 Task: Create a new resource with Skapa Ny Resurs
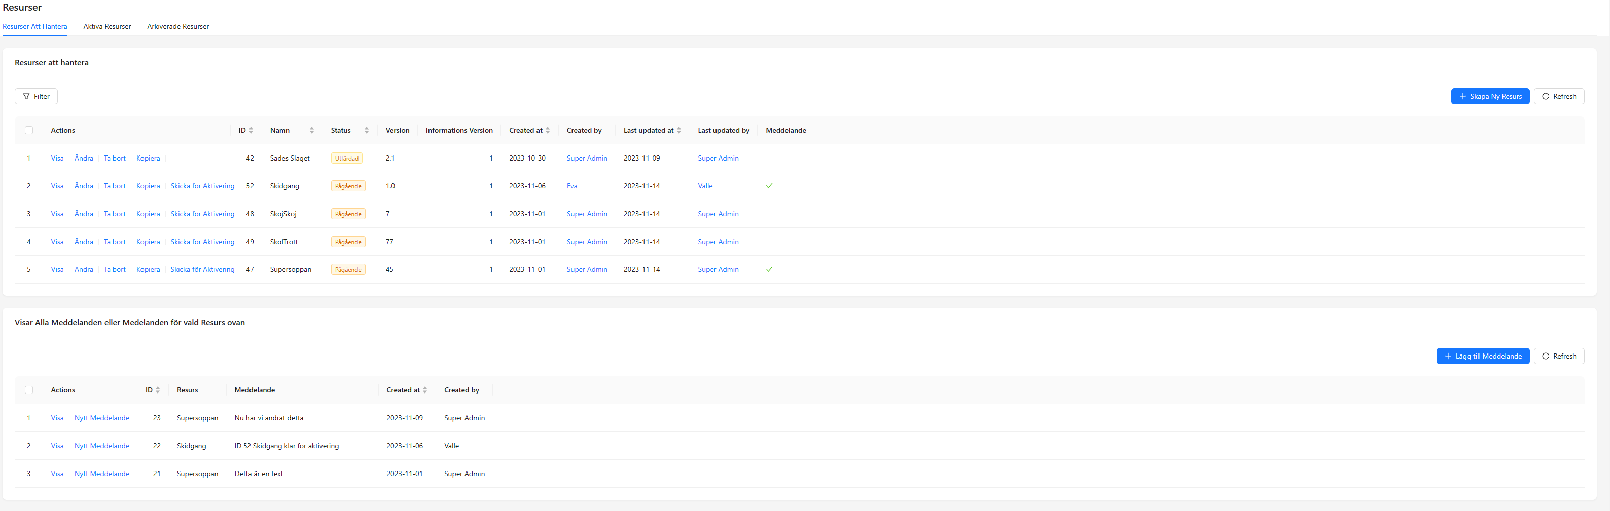click(x=1490, y=96)
